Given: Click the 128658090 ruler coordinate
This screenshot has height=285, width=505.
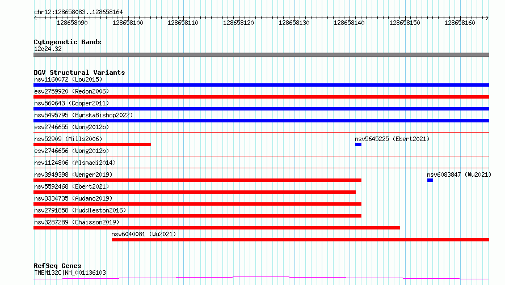Looking at the screenshot, I should coord(72,23).
